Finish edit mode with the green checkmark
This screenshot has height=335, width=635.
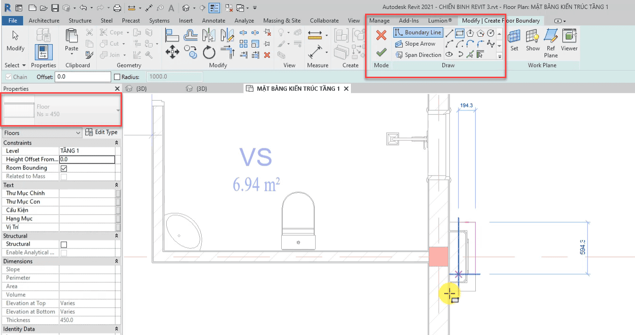381,52
